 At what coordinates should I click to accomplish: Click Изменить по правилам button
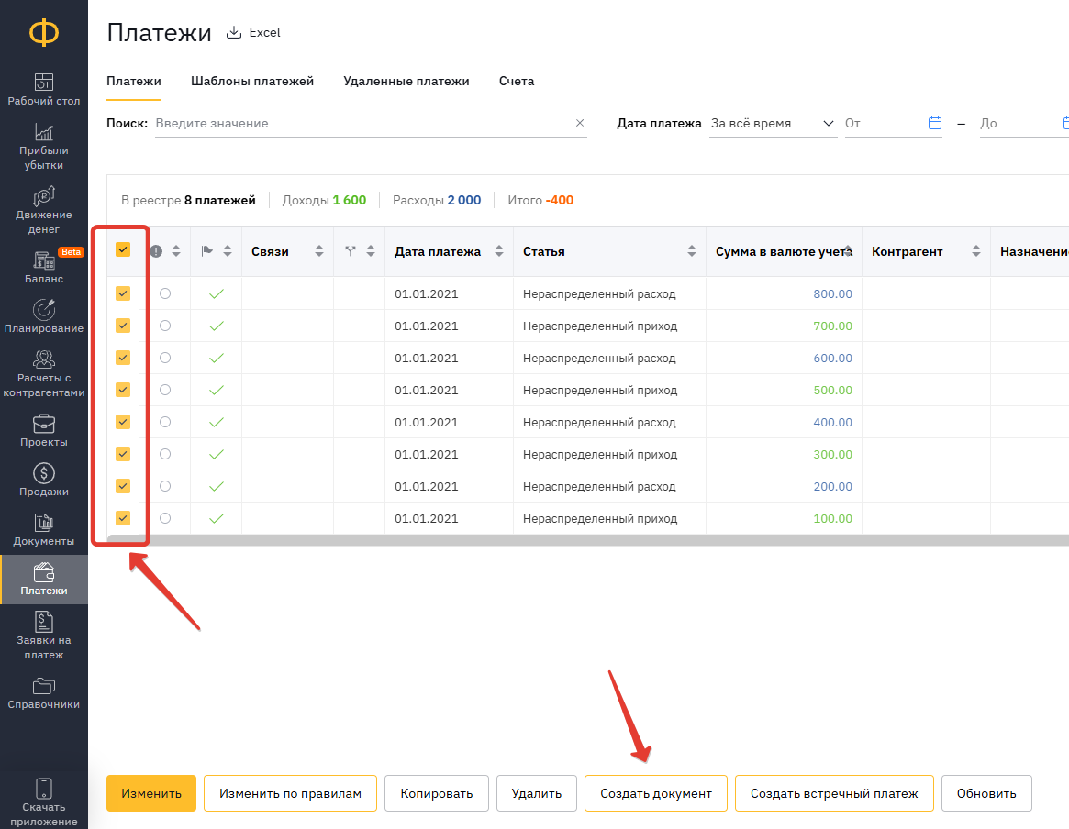(x=291, y=793)
